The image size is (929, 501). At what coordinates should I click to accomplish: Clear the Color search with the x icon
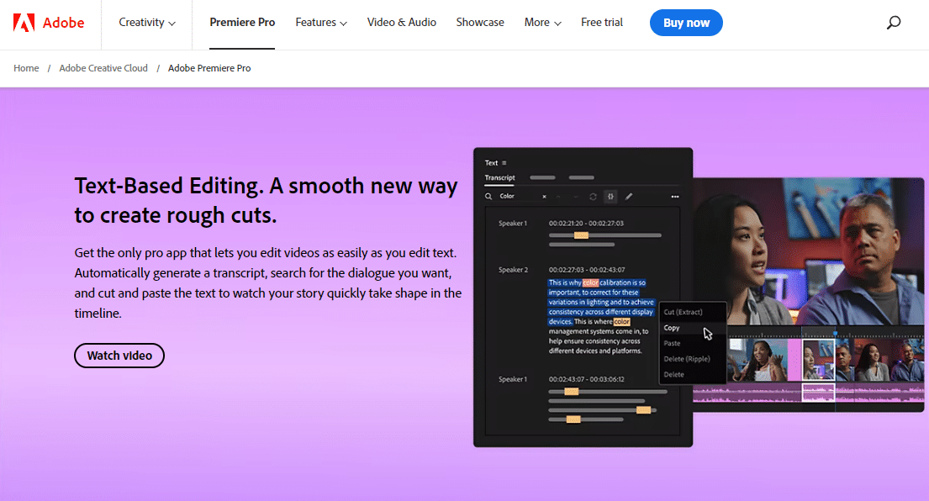pos(544,197)
